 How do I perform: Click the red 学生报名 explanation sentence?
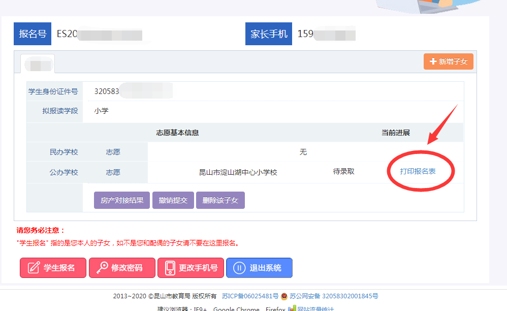coord(129,243)
